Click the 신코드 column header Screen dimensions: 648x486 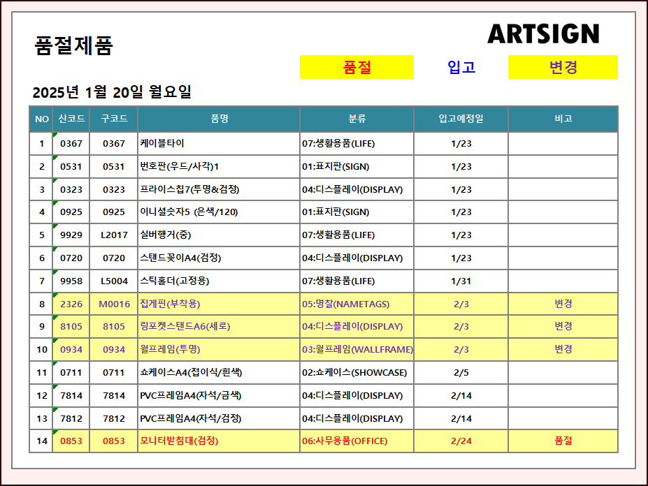(x=71, y=119)
